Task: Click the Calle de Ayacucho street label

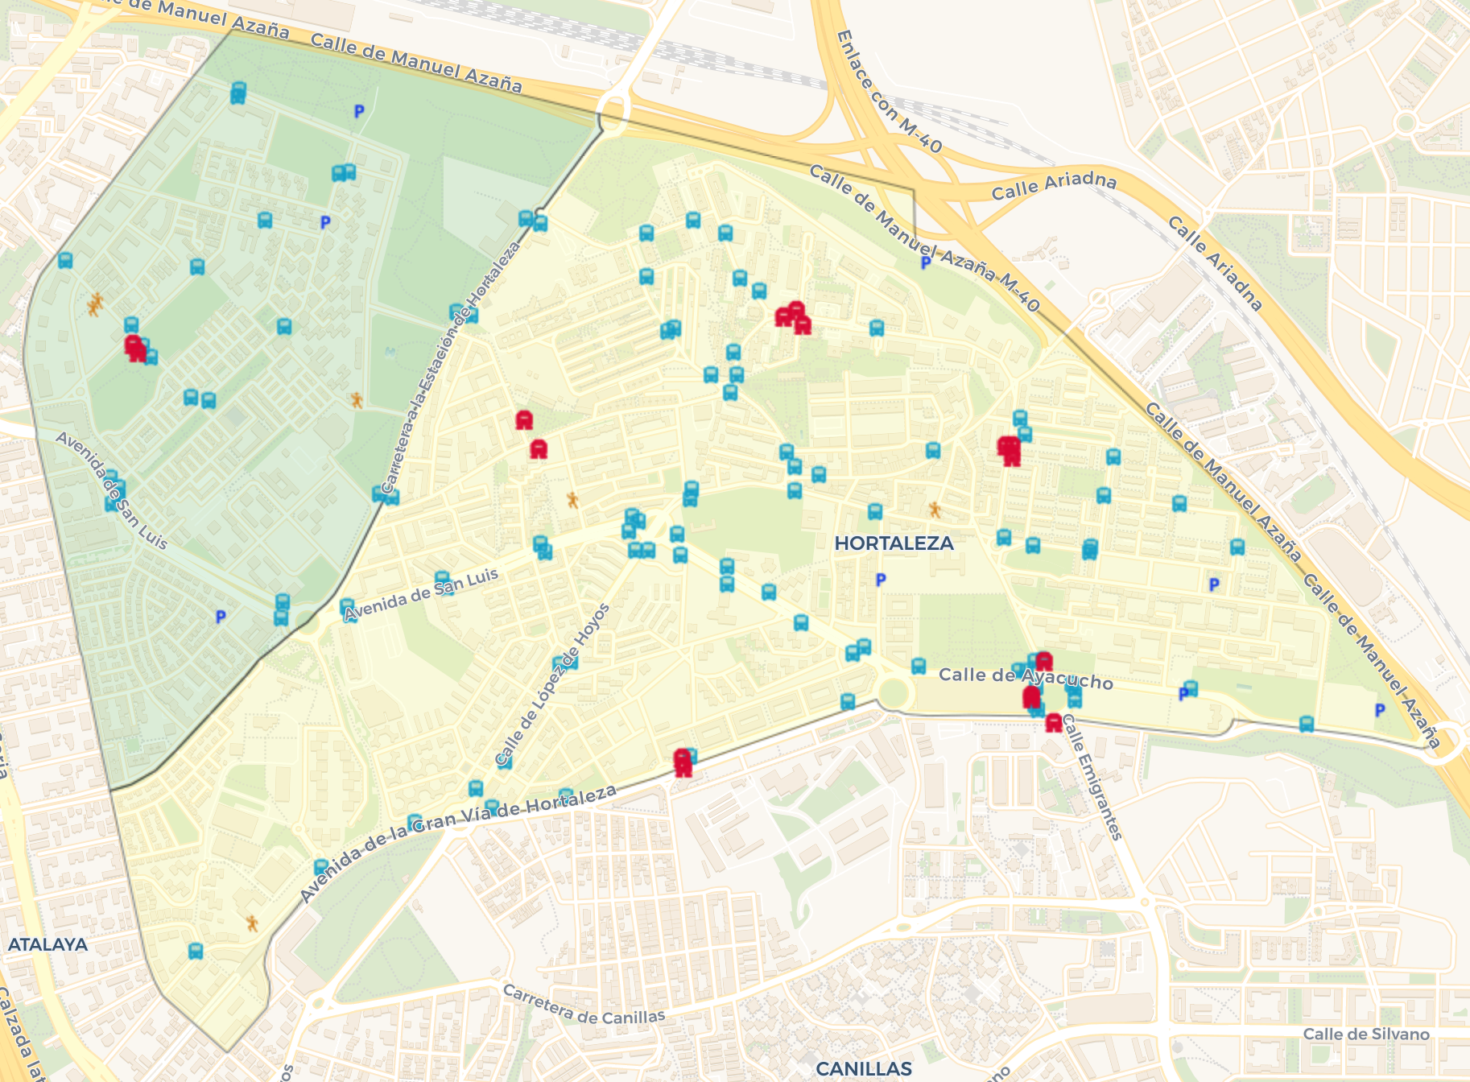Action: click(1026, 679)
